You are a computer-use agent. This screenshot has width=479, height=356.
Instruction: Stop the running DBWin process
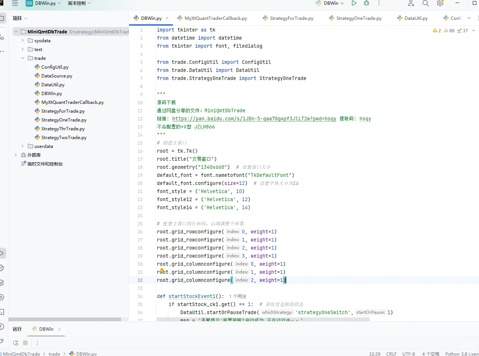(x=25, y=343)
